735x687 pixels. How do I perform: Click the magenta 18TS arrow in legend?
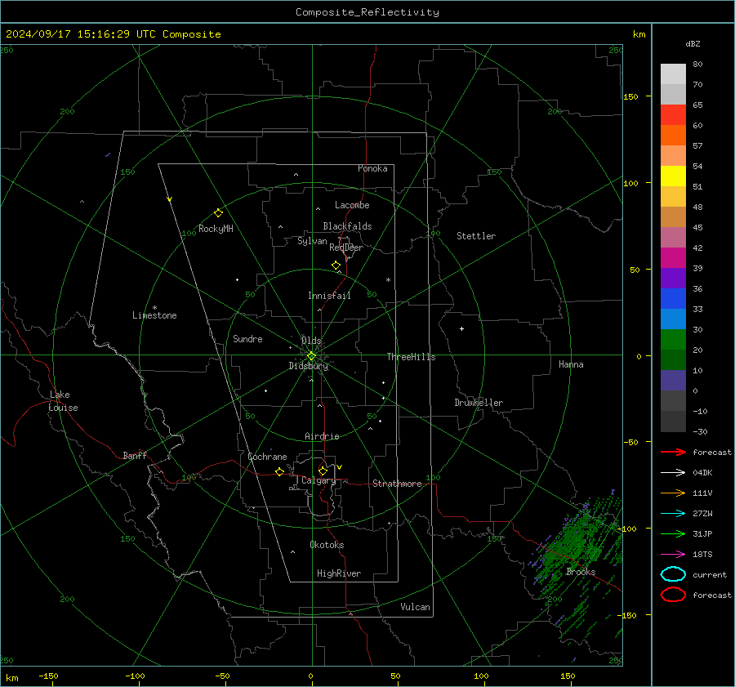point(673,555)
